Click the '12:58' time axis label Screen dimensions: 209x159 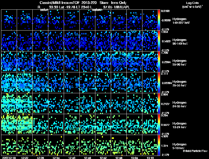[119, 158]
